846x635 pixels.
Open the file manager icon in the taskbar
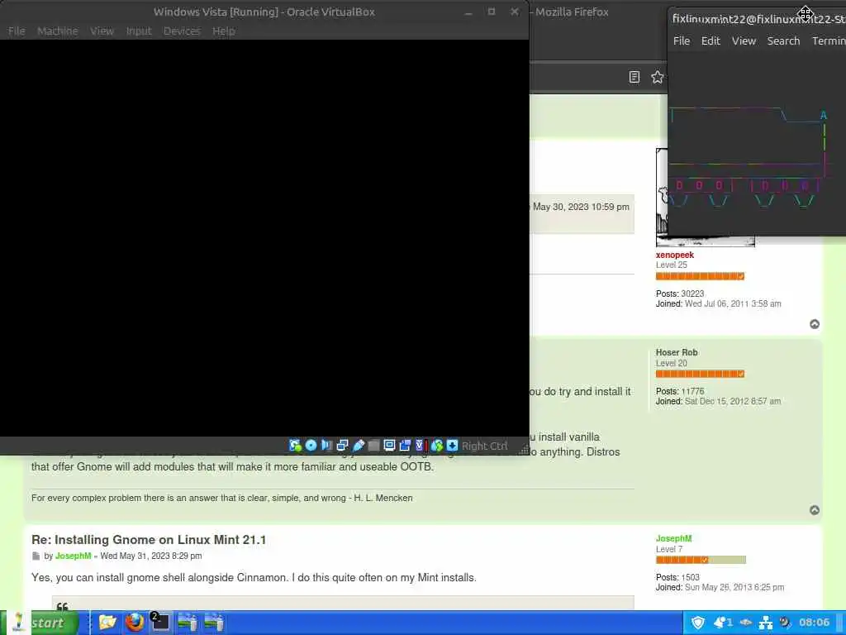point(107,623)
